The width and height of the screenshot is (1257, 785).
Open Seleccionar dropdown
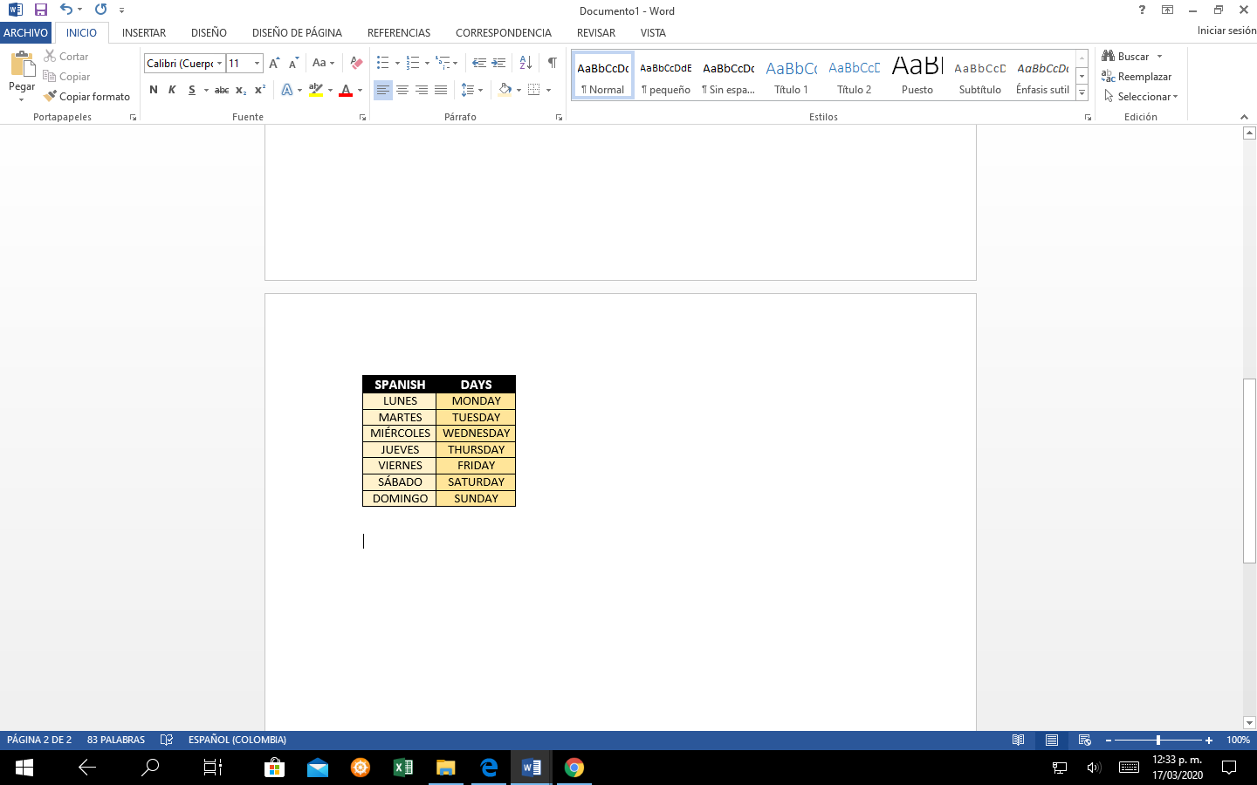tap(1141, 97)
